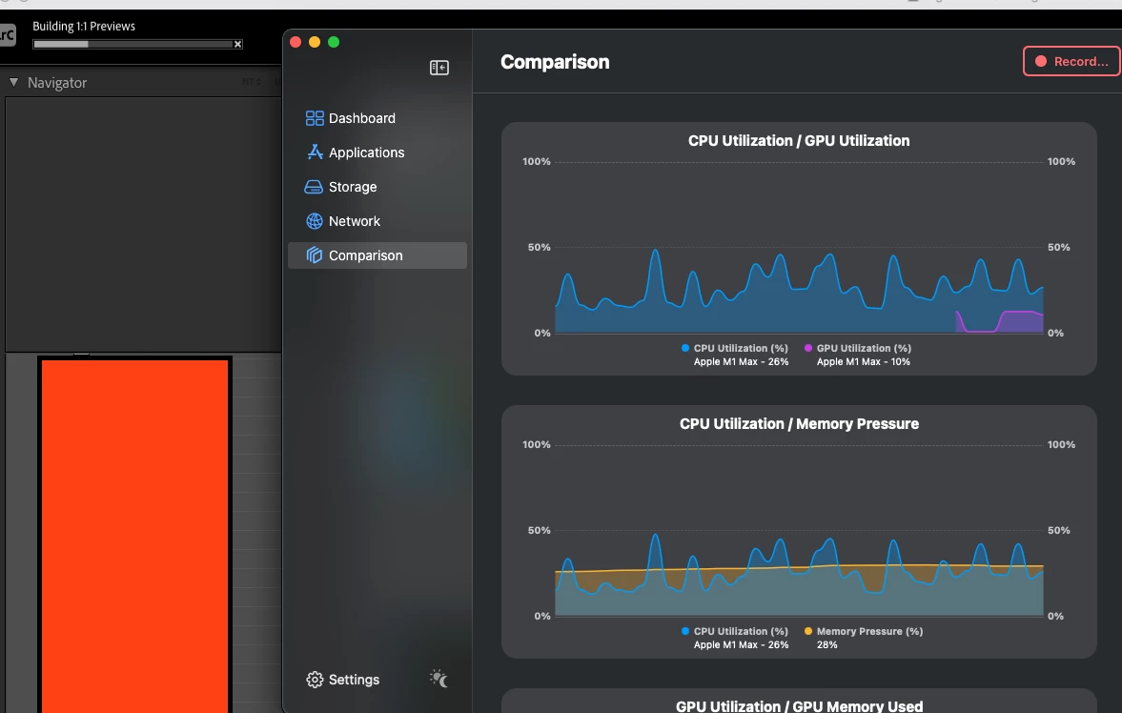Click the Network globe icon
The width and height of the screenshot is (1122, 713).
pyautogui.click(x=315, y=221)
